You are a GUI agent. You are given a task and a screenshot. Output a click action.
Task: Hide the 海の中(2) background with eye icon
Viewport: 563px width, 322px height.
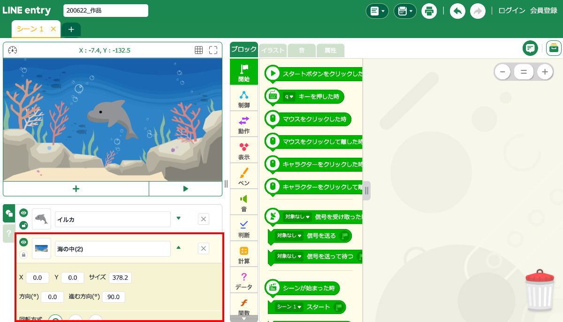click(23, 242)
